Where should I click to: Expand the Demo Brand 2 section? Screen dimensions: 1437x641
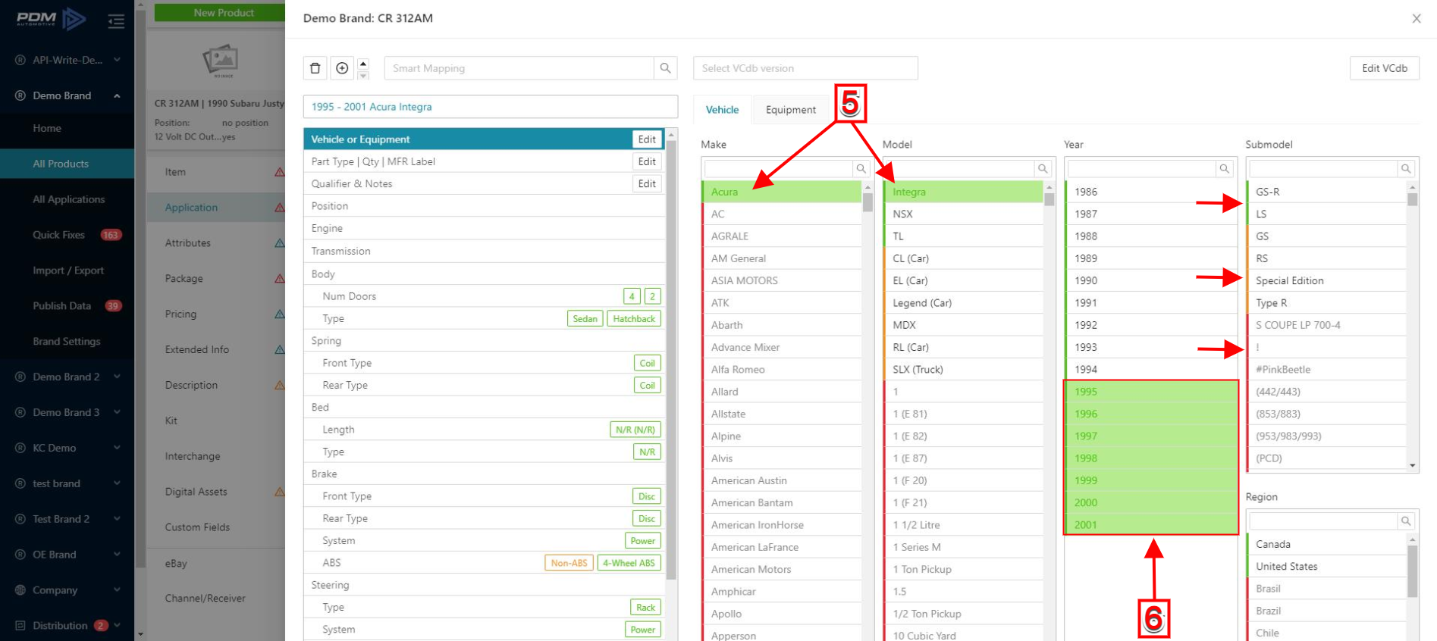pyautogui.click(x=117, y=377)
